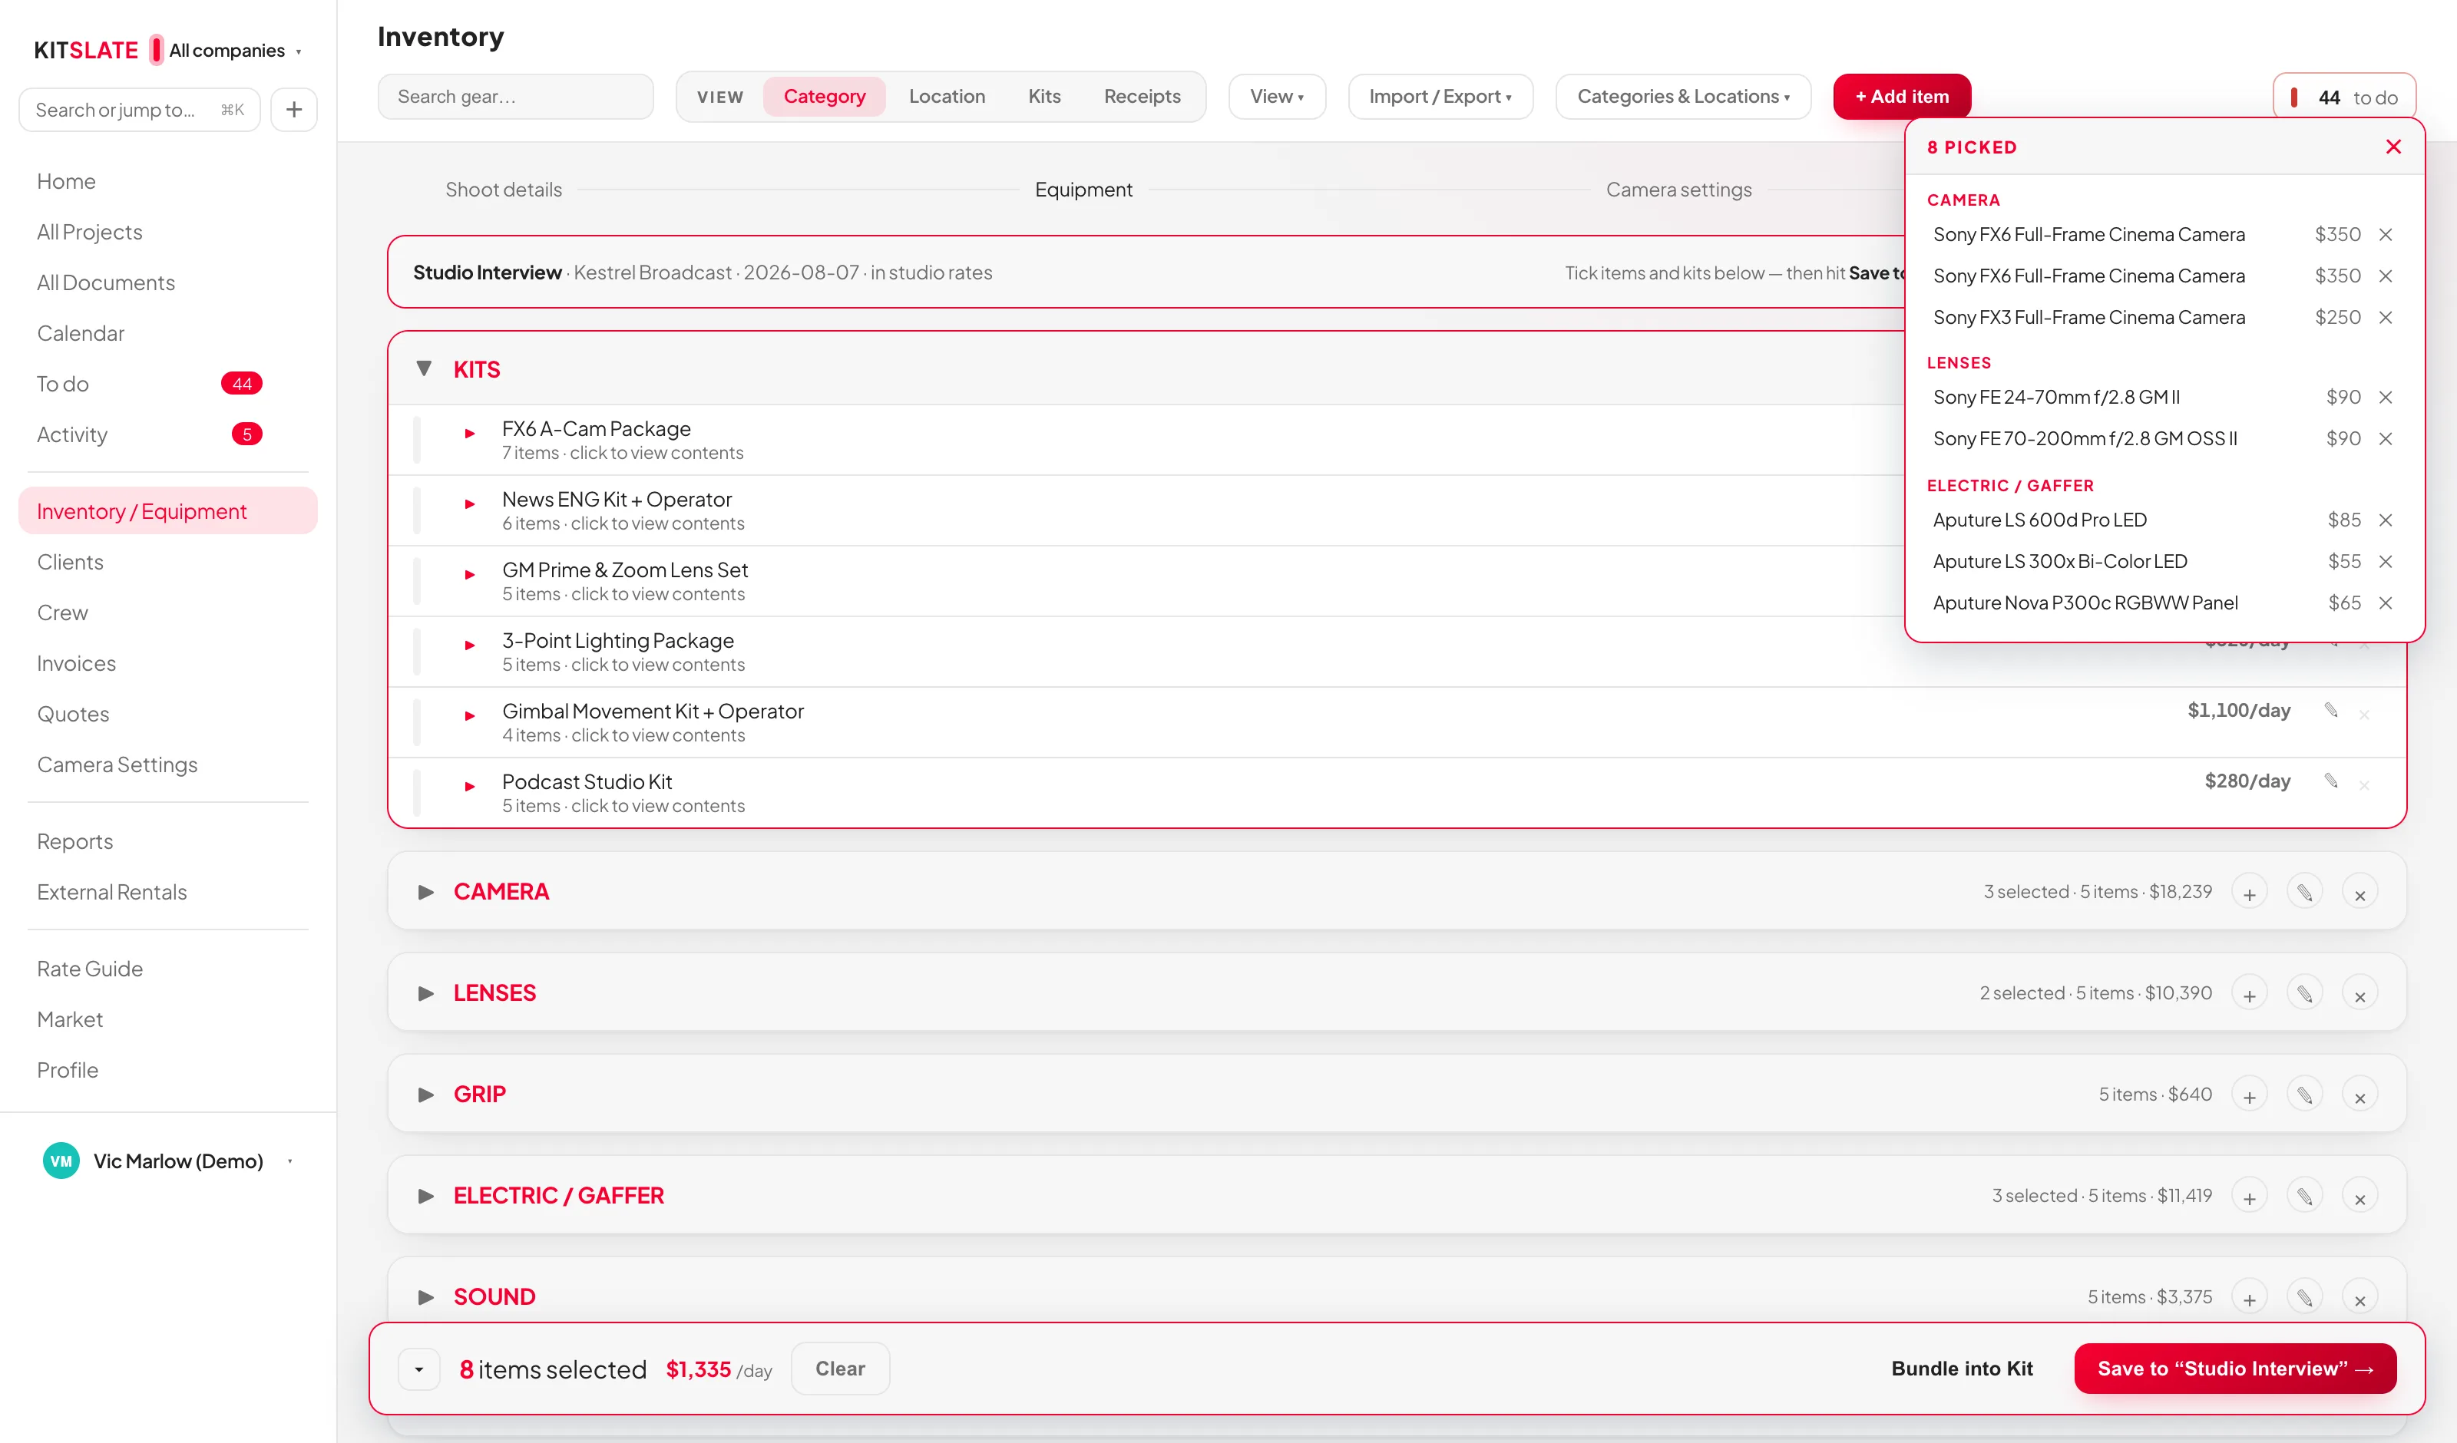Viewport: 2457px width, 1443px height.
Task: Clear the selected items
Action: [x=841, y=1369]
